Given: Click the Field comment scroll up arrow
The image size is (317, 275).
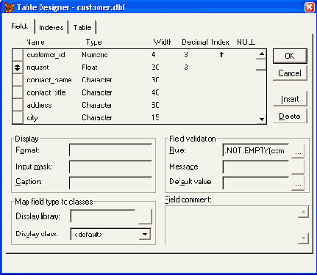Looking at the screenshot, I should click(x=303, y=212).
